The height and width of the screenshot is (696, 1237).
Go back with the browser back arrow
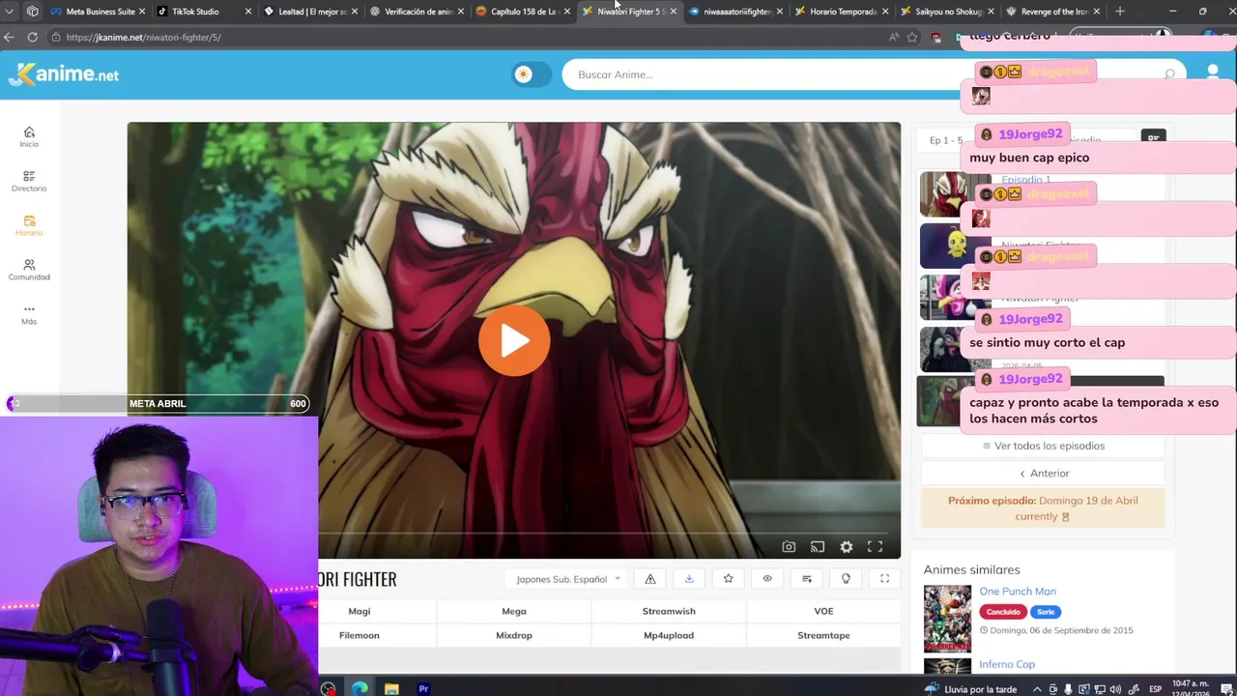(x=9, y=37)
